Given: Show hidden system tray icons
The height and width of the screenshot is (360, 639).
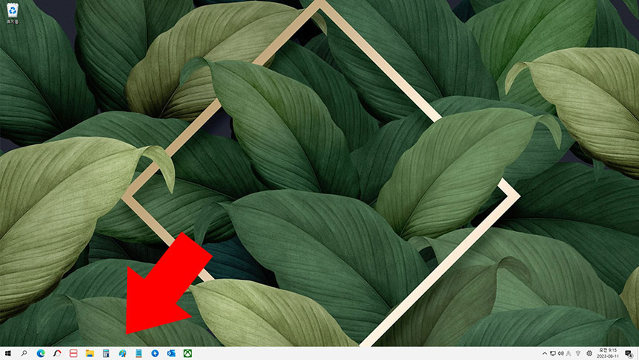Looking at the screenshot, I should (545, 353).
